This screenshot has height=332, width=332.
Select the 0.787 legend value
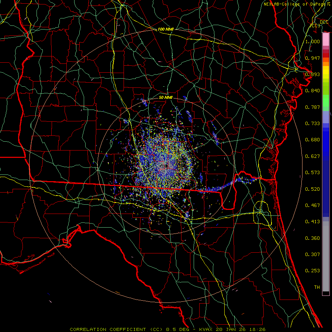tap(312, 107)
